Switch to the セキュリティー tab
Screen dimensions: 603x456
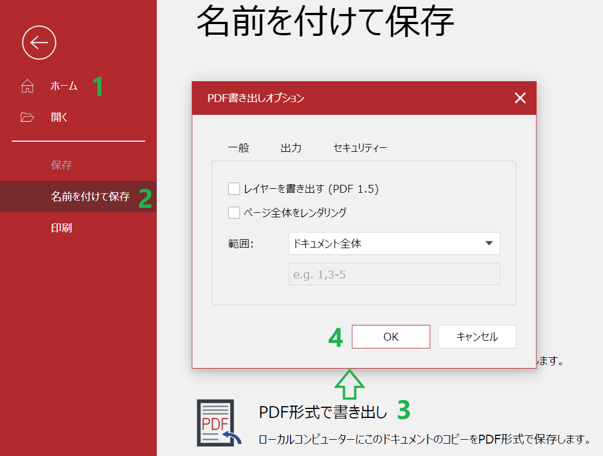pos(360,148)
